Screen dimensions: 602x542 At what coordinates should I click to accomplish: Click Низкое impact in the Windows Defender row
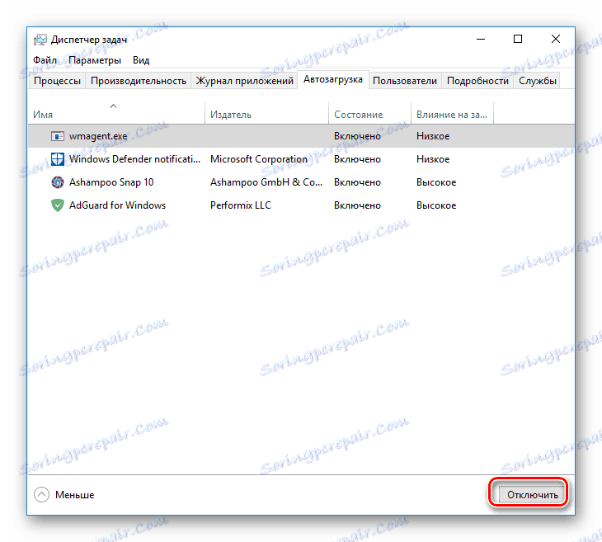433,159
